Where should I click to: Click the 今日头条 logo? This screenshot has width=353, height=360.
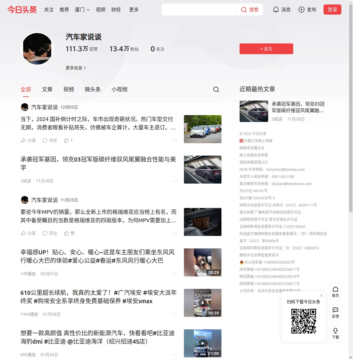click(x=22, y=10)
